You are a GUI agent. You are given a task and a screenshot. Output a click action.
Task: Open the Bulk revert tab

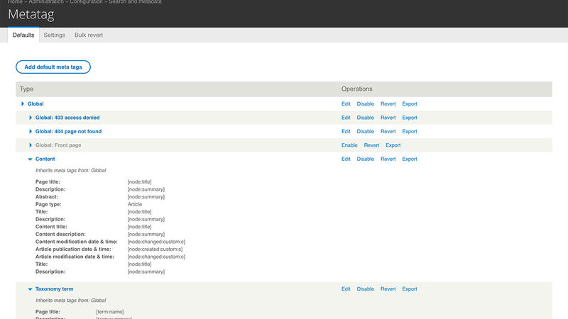click(89, 35)
